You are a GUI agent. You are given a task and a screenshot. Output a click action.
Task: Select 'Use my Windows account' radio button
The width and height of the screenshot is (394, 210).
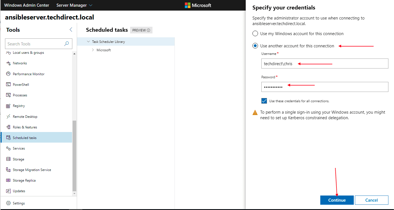click(x=255, y=34)
